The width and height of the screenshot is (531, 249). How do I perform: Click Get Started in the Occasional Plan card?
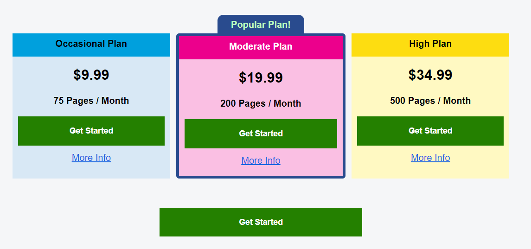[x=91, y=131]
